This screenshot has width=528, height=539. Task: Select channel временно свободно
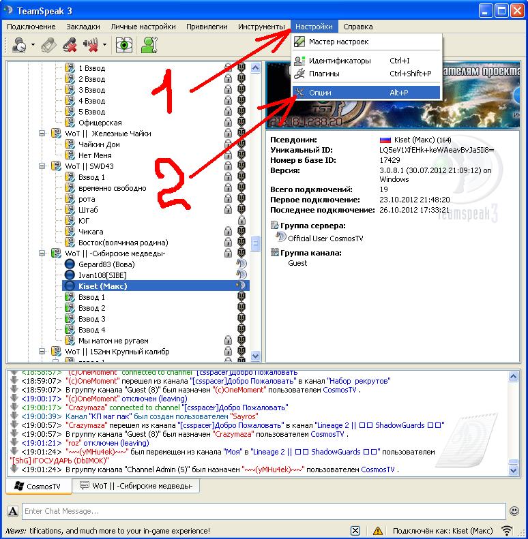[x=112, y=188]
